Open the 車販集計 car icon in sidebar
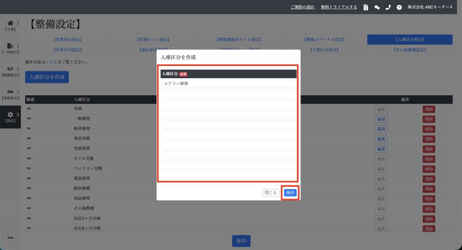The height and width of the screenshot is (250, 462). (x=10, y=92)
